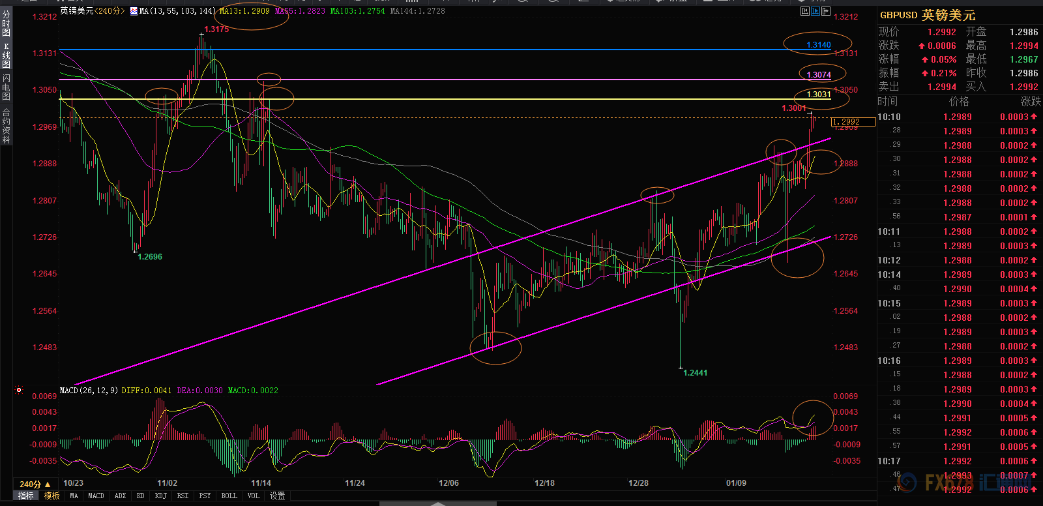Image resolution: width=1043 pixels, height=506 pixels.
Task: Open the 英镑美元<240分> chart title selector
Action: 93,11
